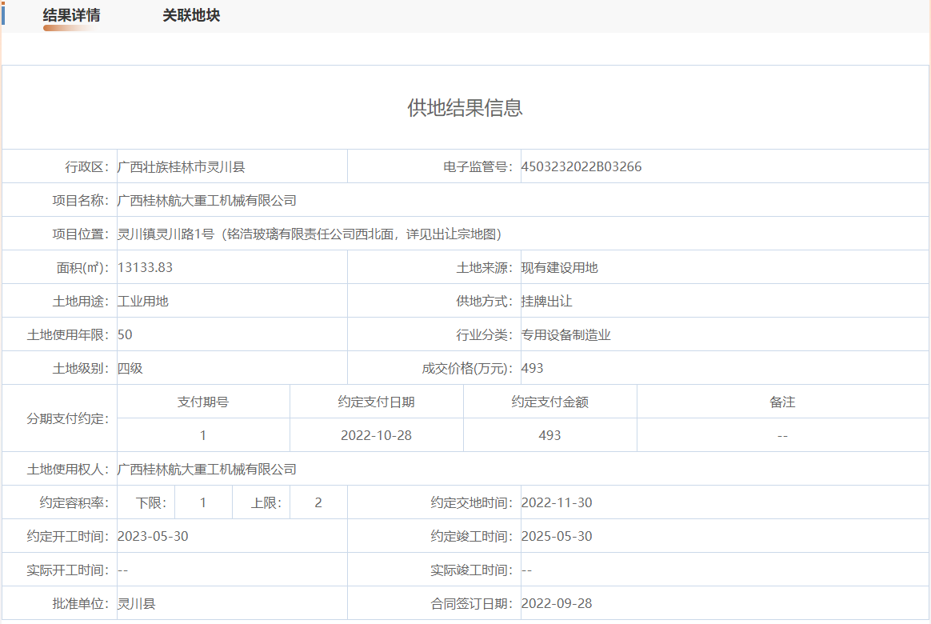Click contract signing date 2022-09-28

[x=557, y=604]
